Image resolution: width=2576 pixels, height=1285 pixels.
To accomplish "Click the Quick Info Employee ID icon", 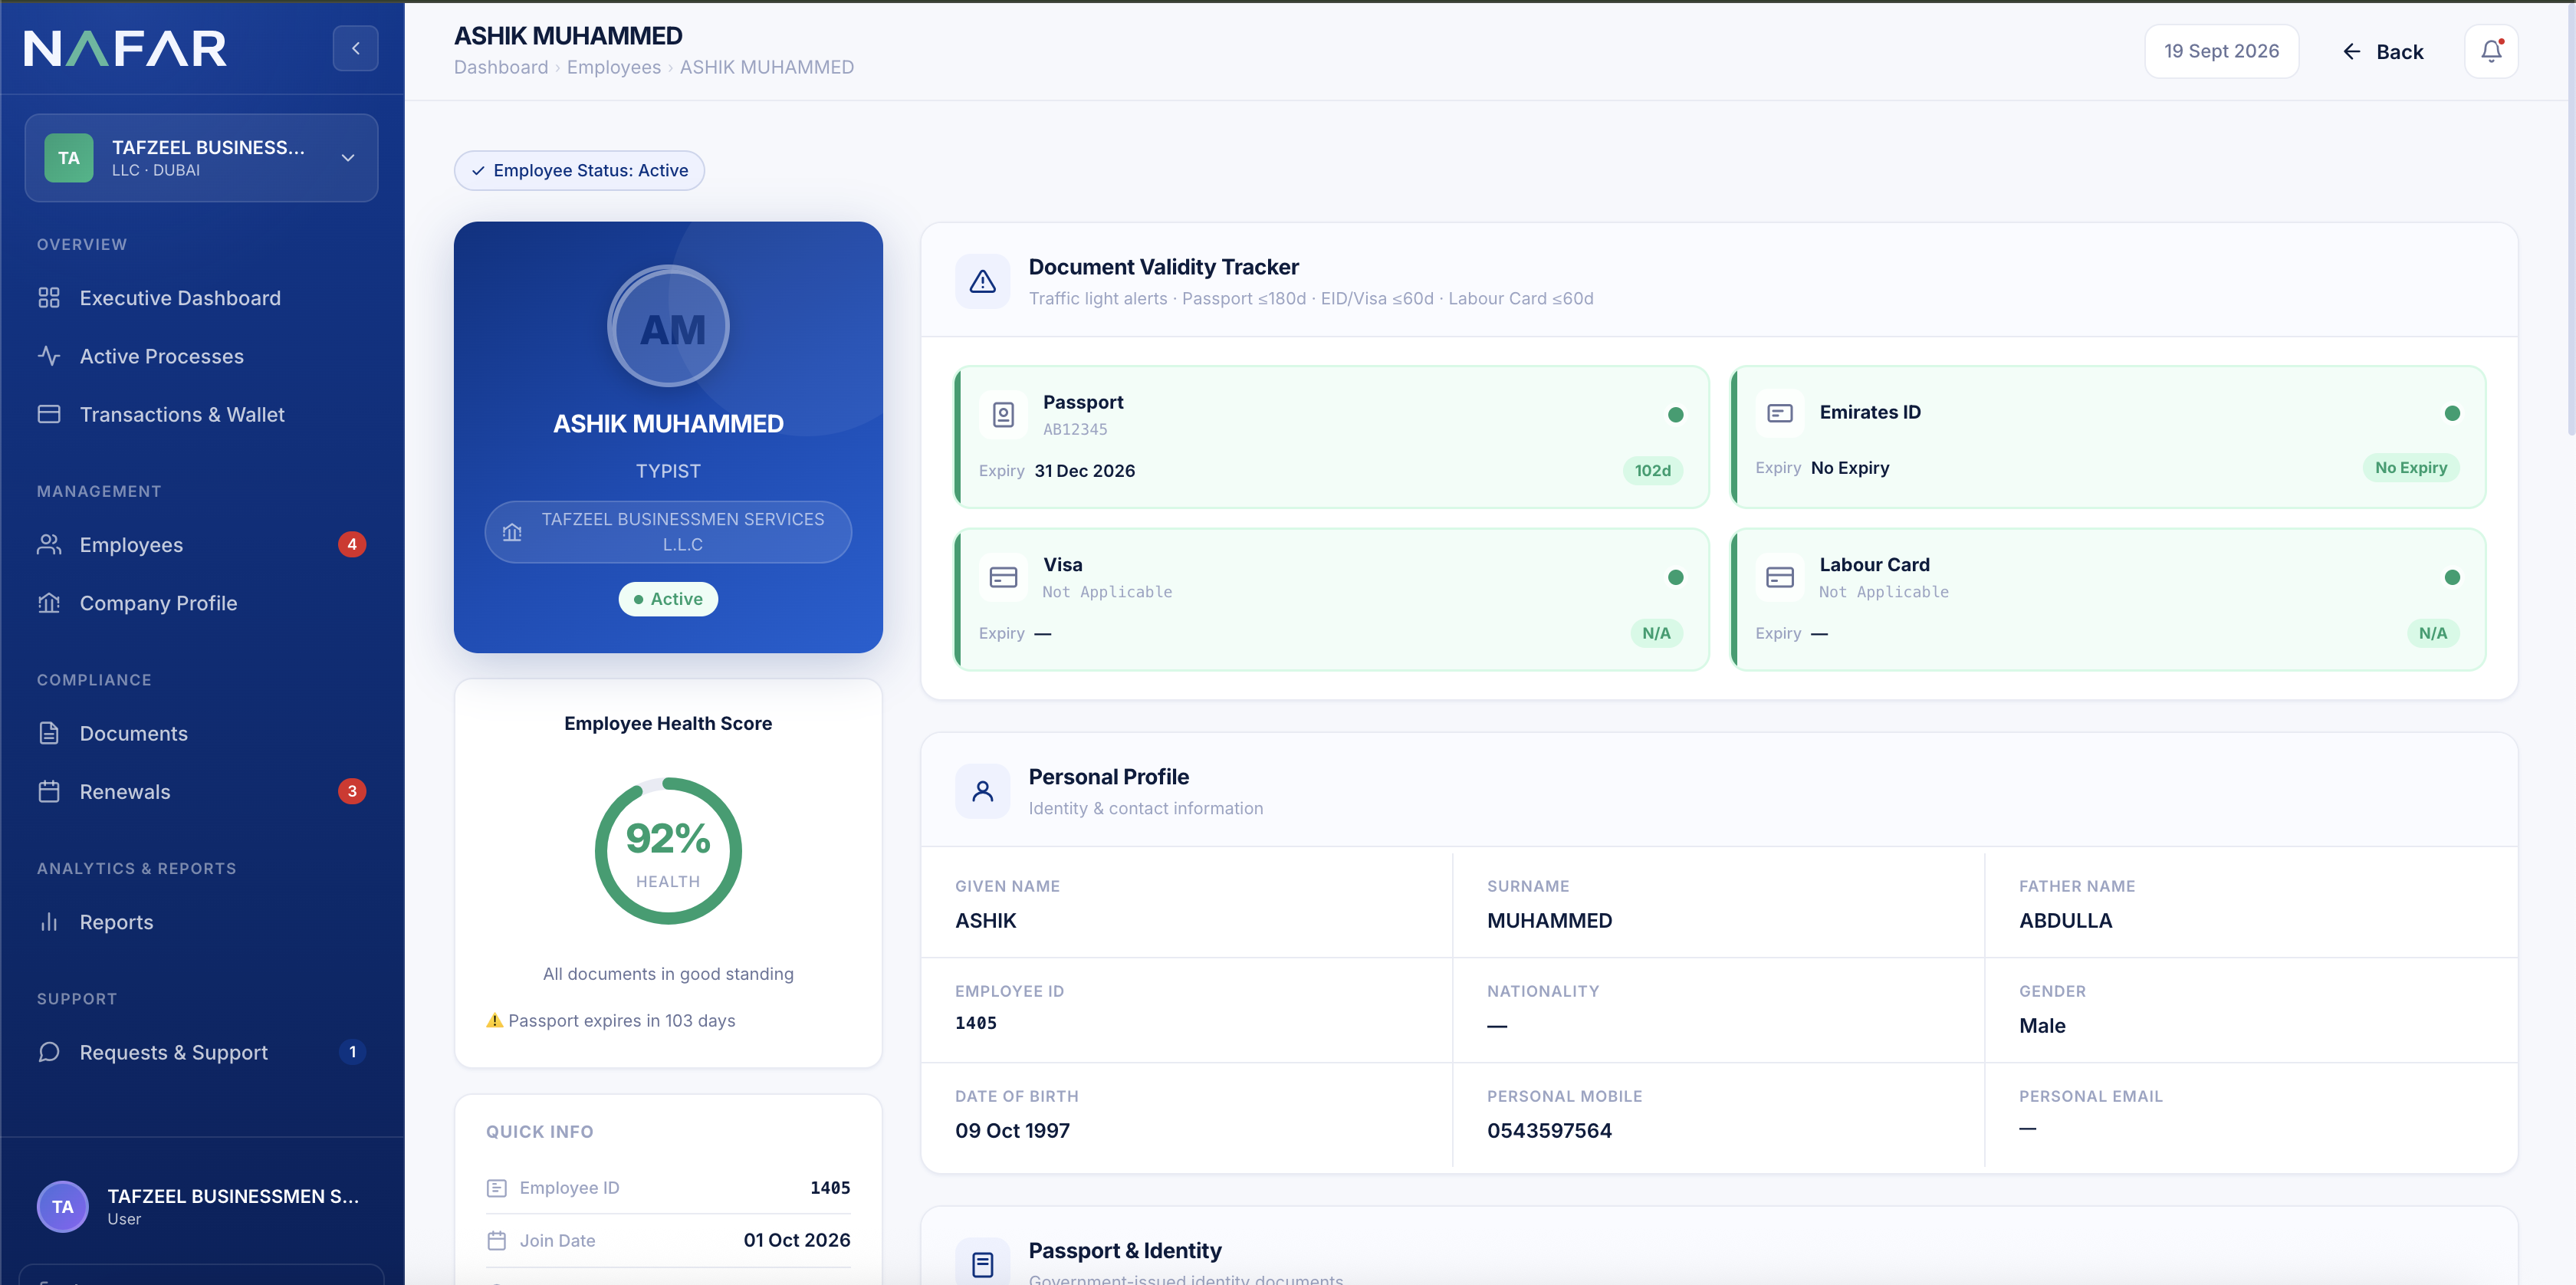I will 496,1188.
